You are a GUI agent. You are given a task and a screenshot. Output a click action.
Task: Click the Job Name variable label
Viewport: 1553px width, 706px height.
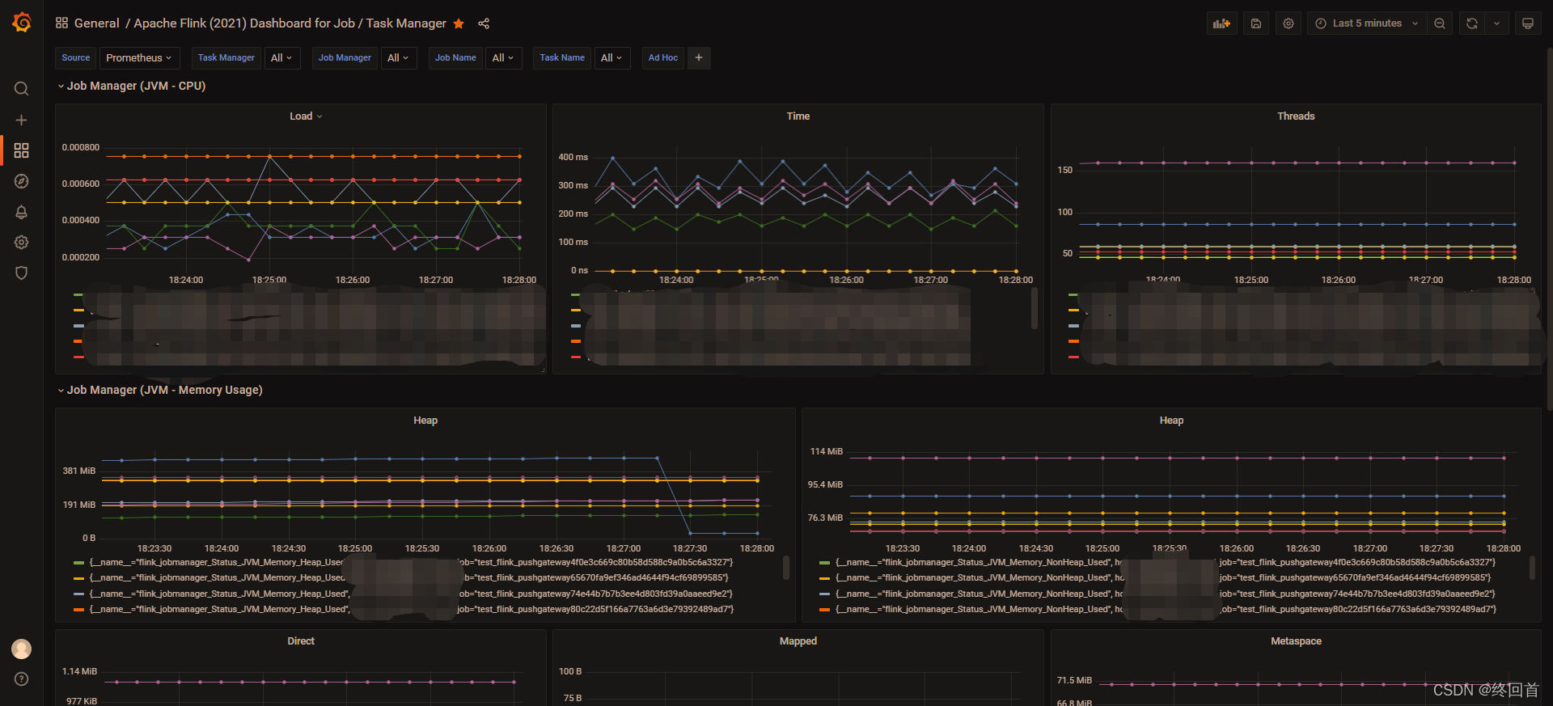(455, 57)
